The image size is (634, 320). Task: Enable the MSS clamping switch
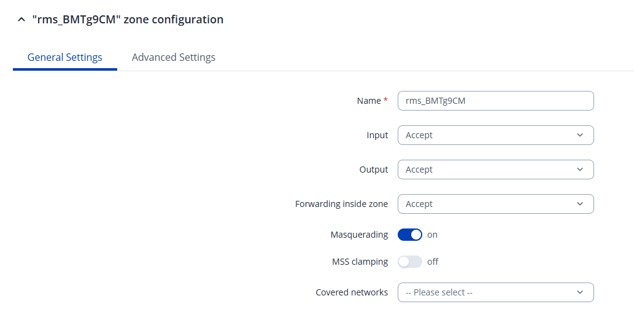click(x=410, y=262)
